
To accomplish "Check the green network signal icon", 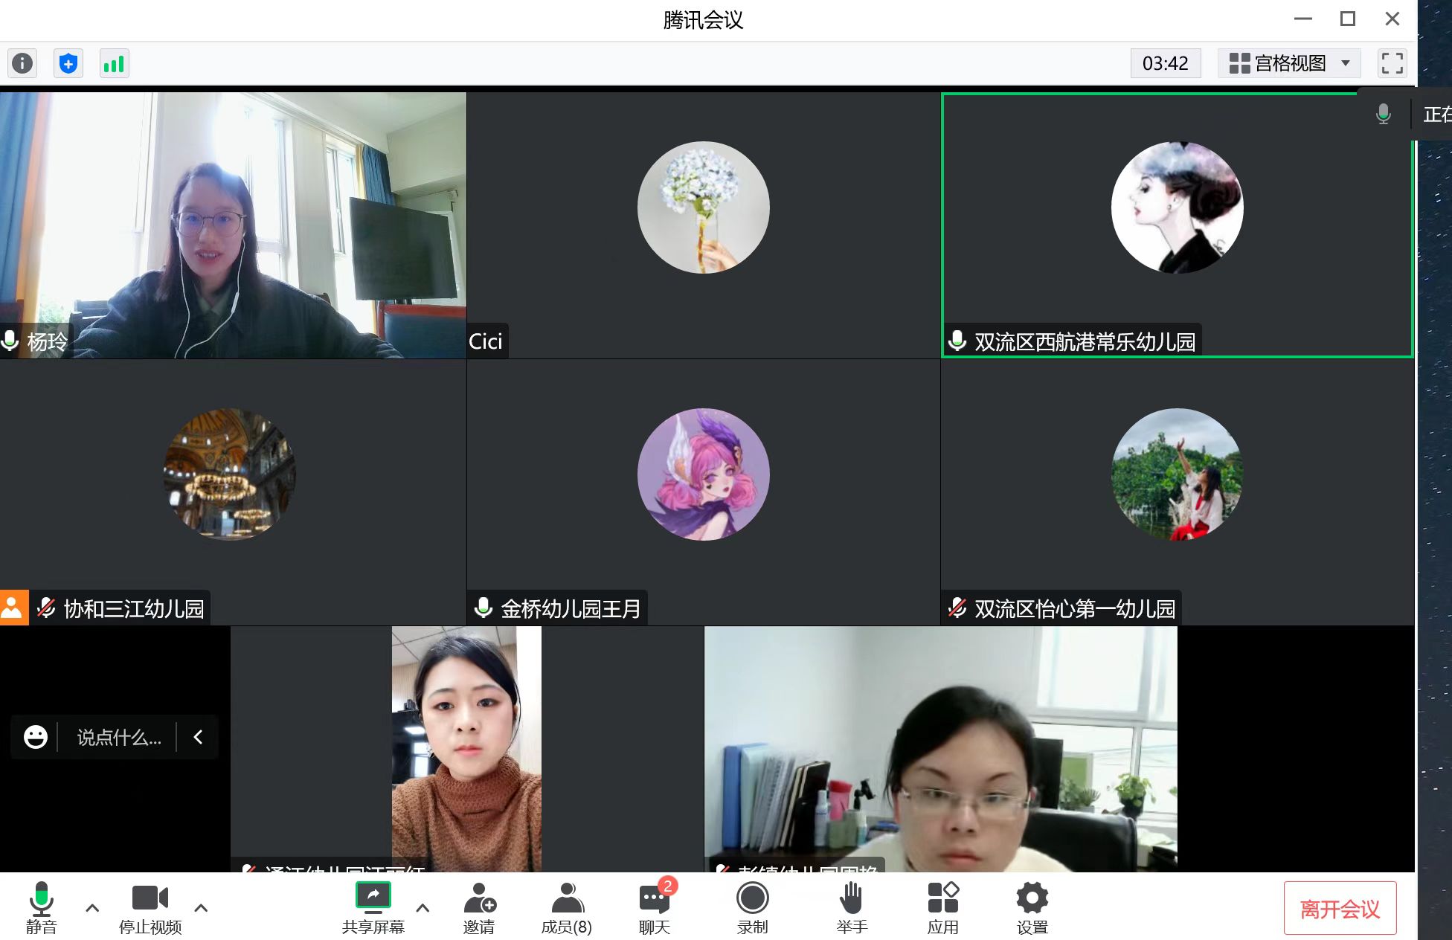I will tap(114, 63).
